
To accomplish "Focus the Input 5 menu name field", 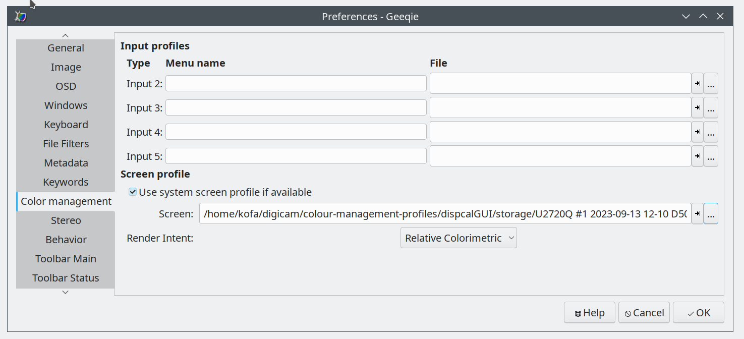I will click(296, 156).
